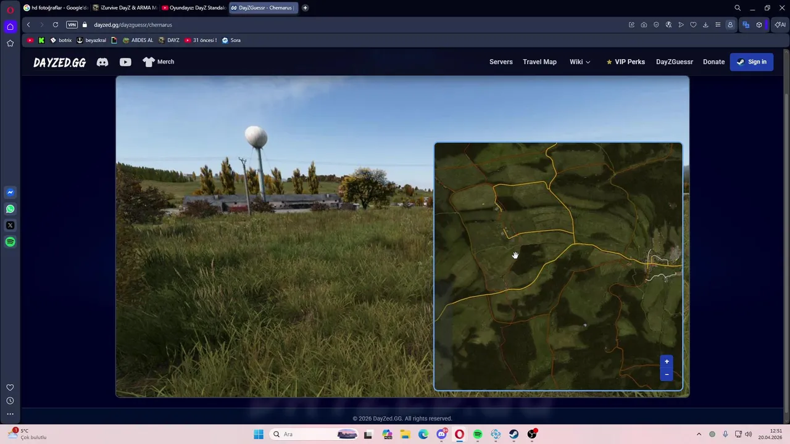The image size is (790, 444).
Task: Open Windows Start menu
Action: [259, 434]
